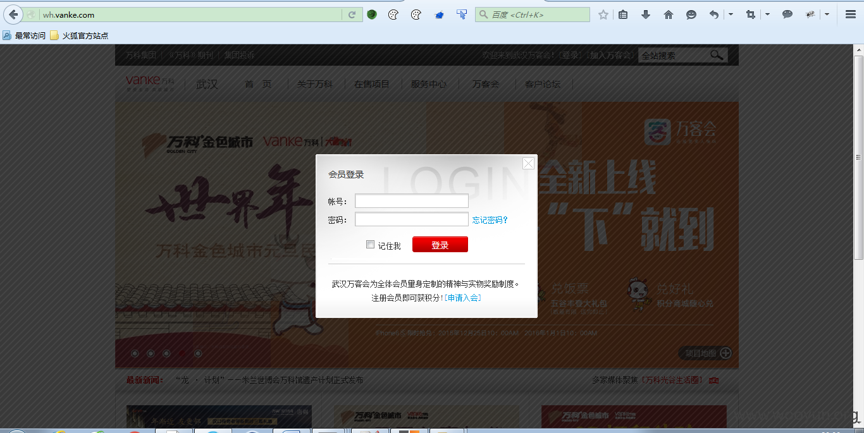Open the 火狐官方站点 bookmark
Image resolution: width=864 pixels, height=433 pixels.
79,35
